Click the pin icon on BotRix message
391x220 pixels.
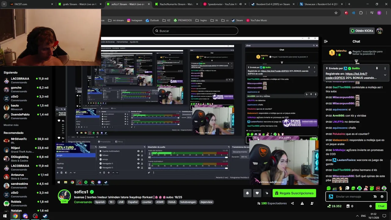(377, 68)
